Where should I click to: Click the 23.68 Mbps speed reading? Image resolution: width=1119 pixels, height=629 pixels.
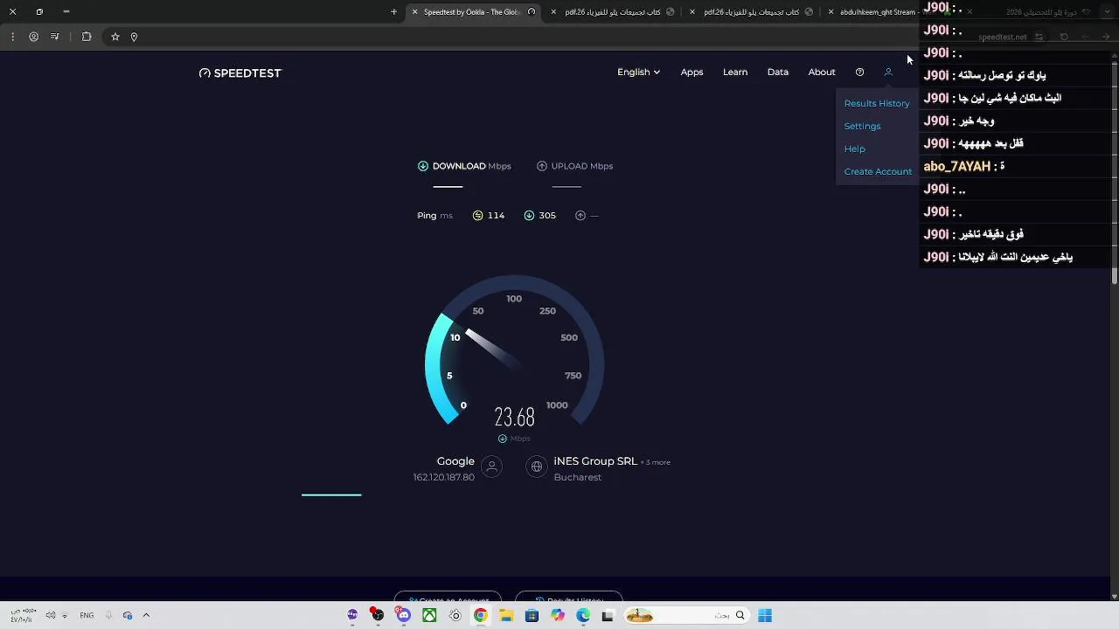pos(514,418)
